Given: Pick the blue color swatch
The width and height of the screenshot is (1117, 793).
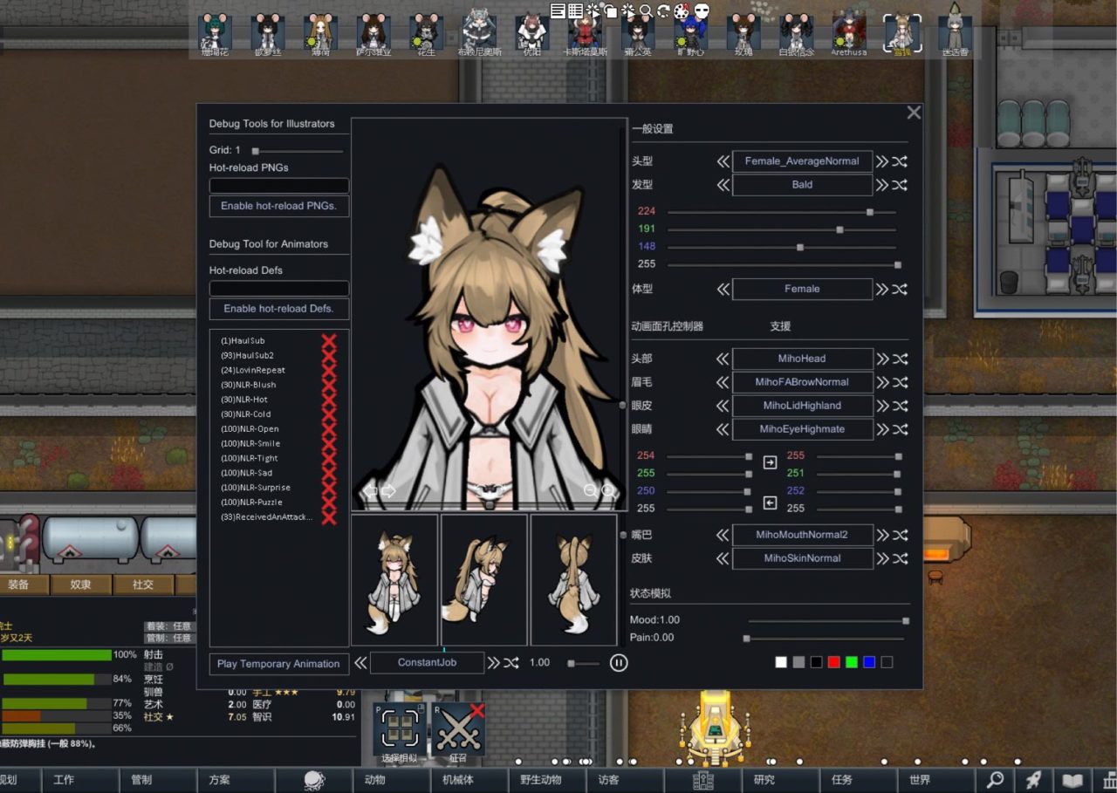Looking at the screenshot, I should point(869,662).
